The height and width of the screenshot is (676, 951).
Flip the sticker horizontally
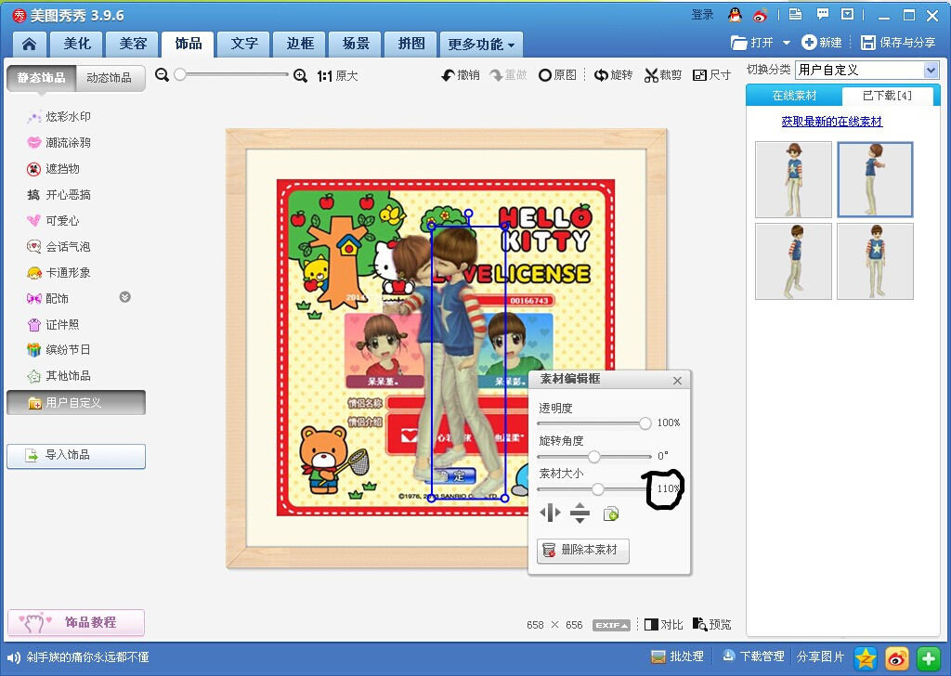pyautogui.click(x=550, y=513)
